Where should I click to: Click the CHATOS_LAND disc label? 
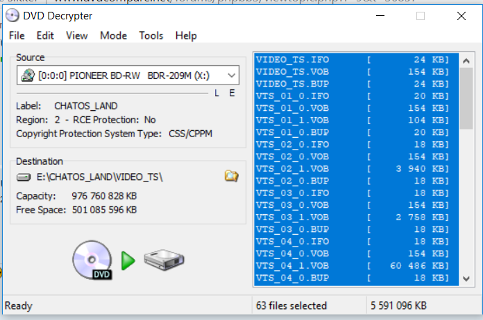(x=86, y=106)
